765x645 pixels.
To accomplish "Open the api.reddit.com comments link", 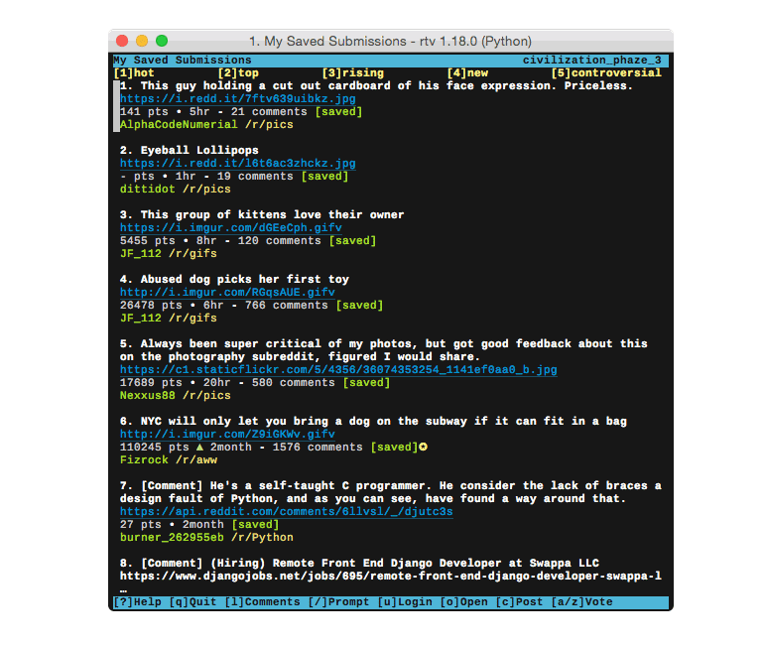I will click(286, 512).
